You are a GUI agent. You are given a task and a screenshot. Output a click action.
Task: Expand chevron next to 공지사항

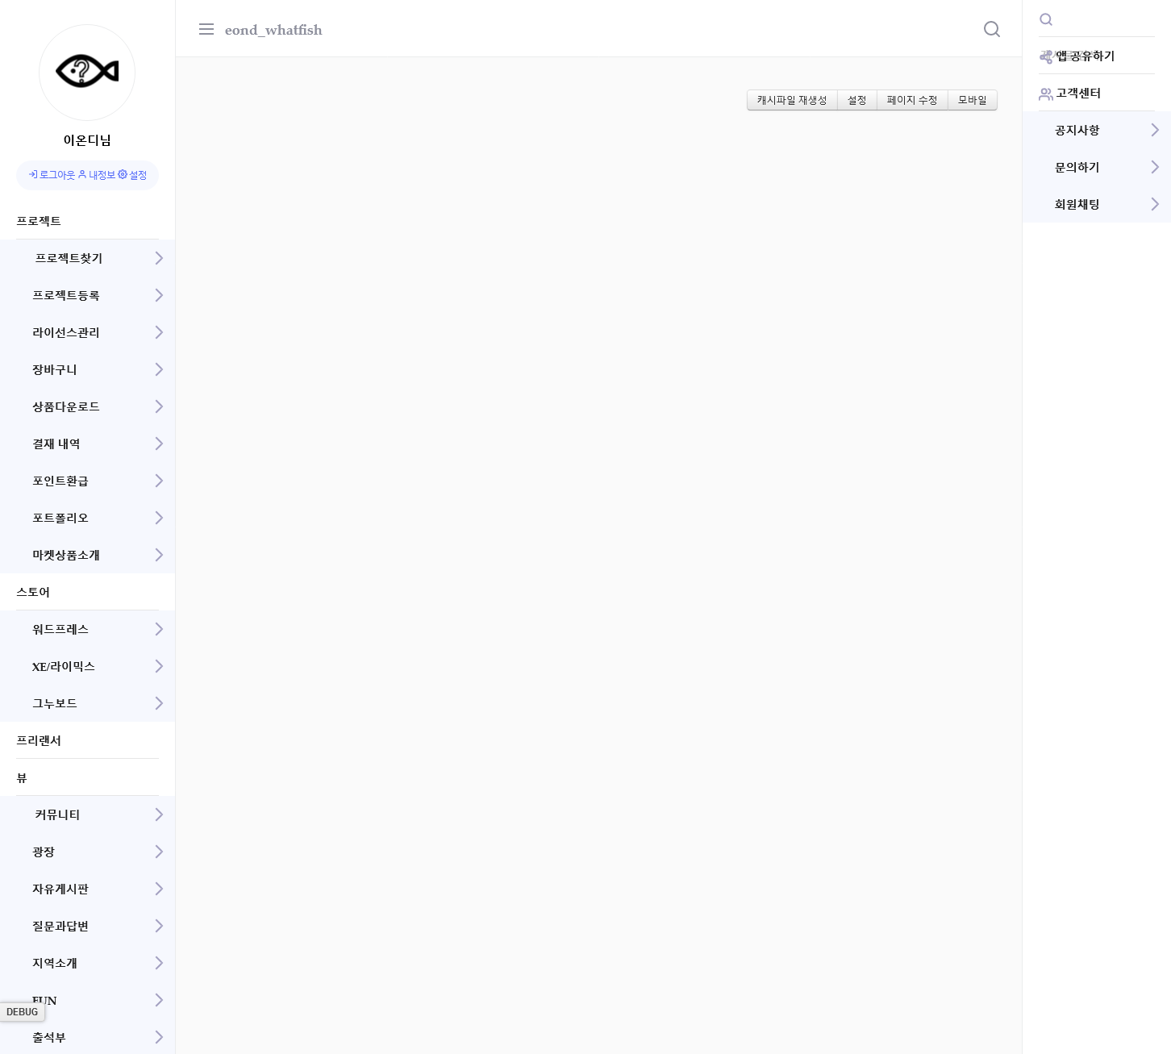(x=1155, y=130)
